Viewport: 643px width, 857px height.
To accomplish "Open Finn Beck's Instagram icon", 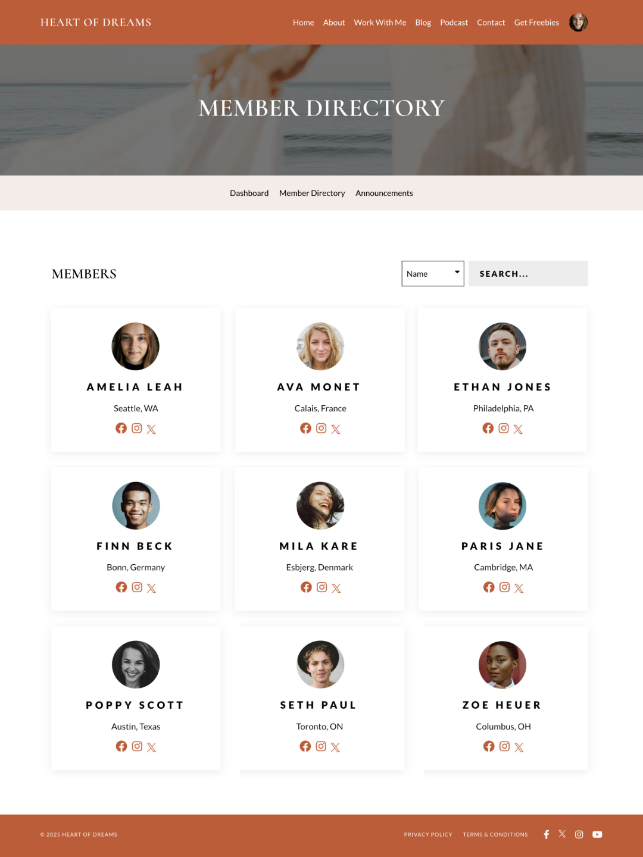I will pyautogui.click(x=137, y=587).
